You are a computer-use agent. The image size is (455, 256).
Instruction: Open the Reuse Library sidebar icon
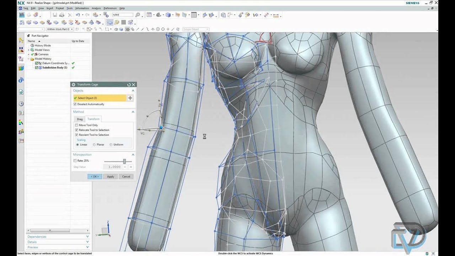(x=21, y=68)
